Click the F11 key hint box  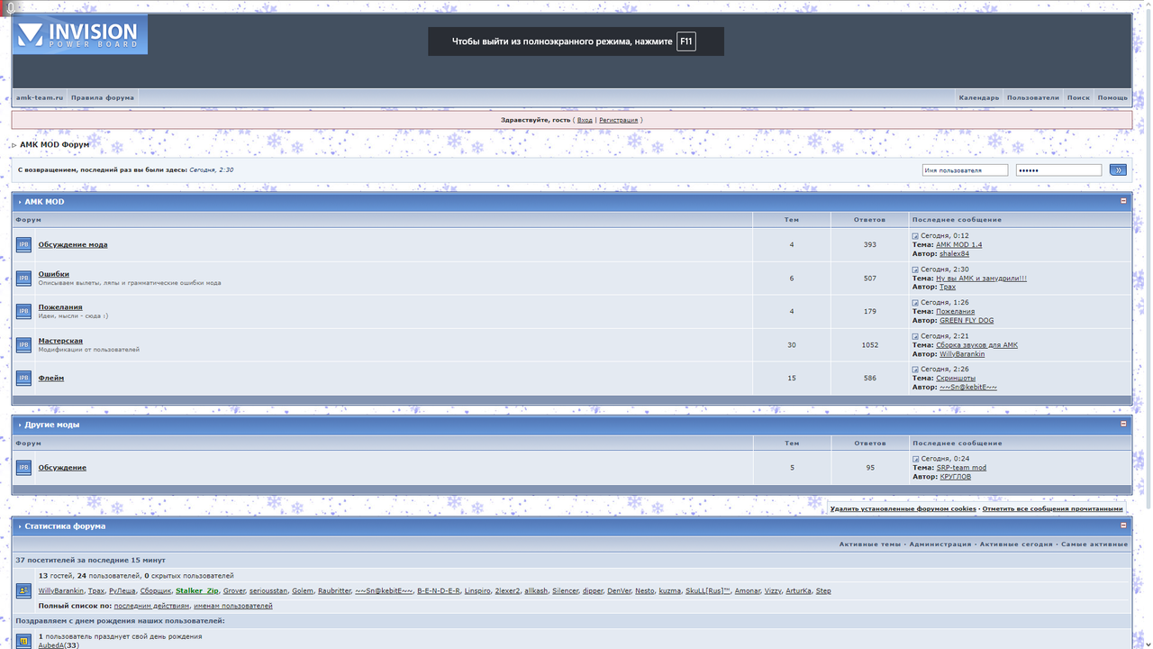[686, 41]
